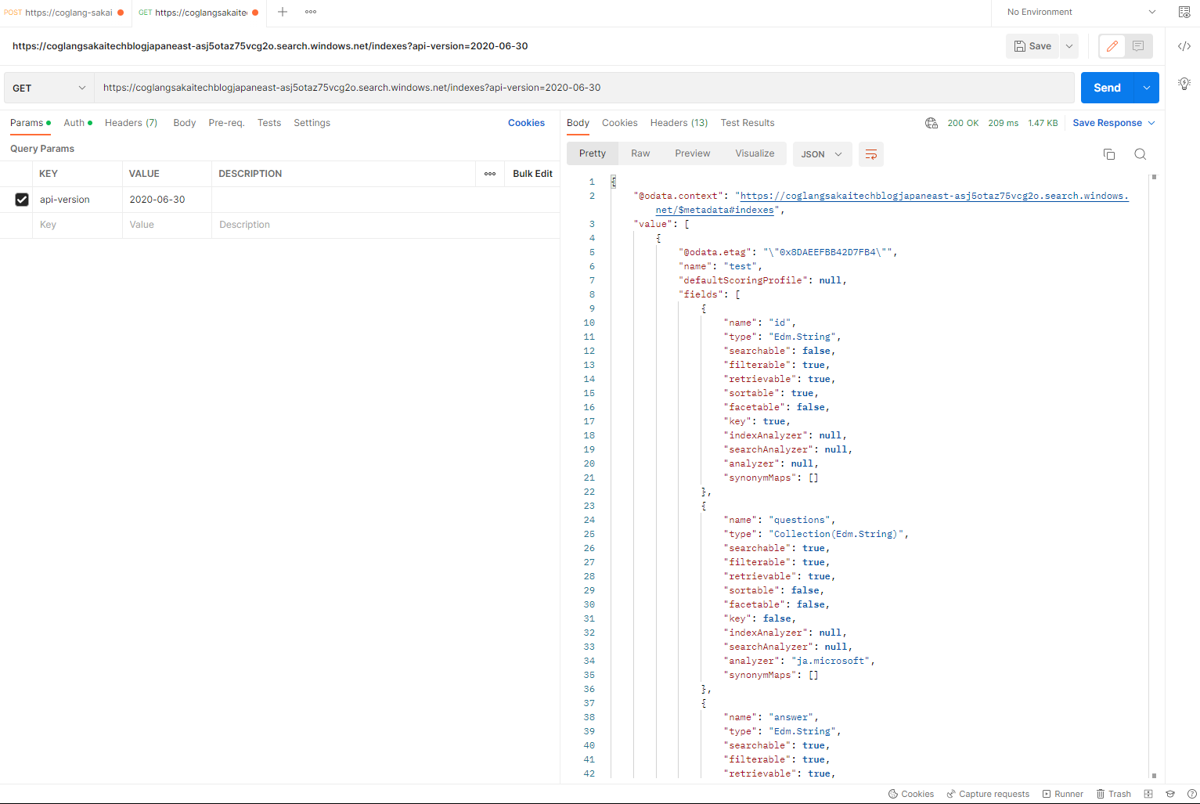Switch to the Headers (7) request tab

tap(131, 123)
